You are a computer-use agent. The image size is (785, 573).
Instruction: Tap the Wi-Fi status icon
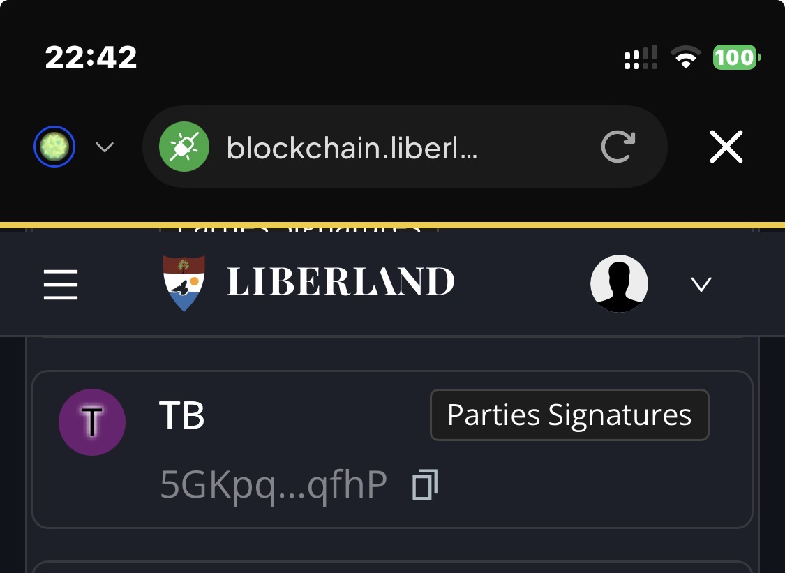click(686, 57)
